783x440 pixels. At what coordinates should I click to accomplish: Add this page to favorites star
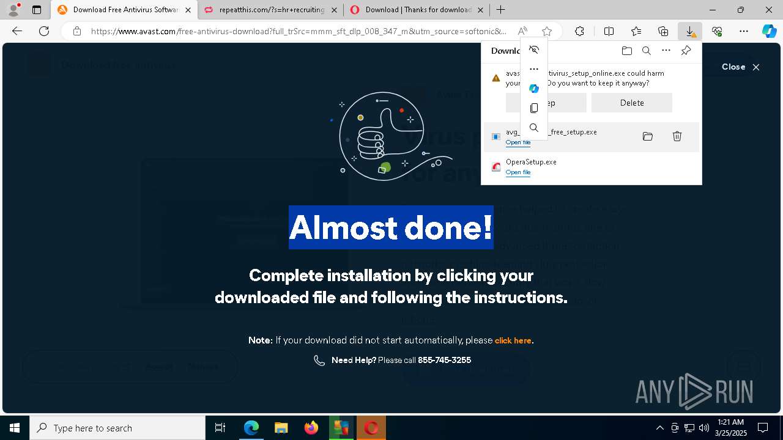pyautogui.click(x=547, y=31)
